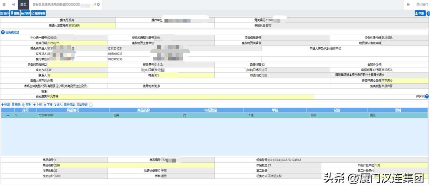Click the top toolbar 删除 button

pyautogui.click(x=15, y=13)
